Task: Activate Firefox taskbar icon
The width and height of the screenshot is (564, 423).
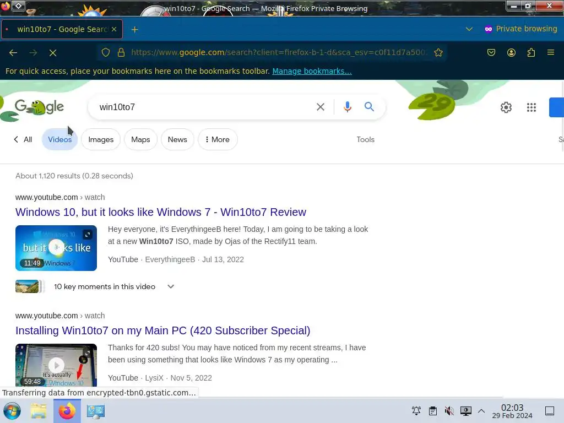Action: click(x=67, y=411)
